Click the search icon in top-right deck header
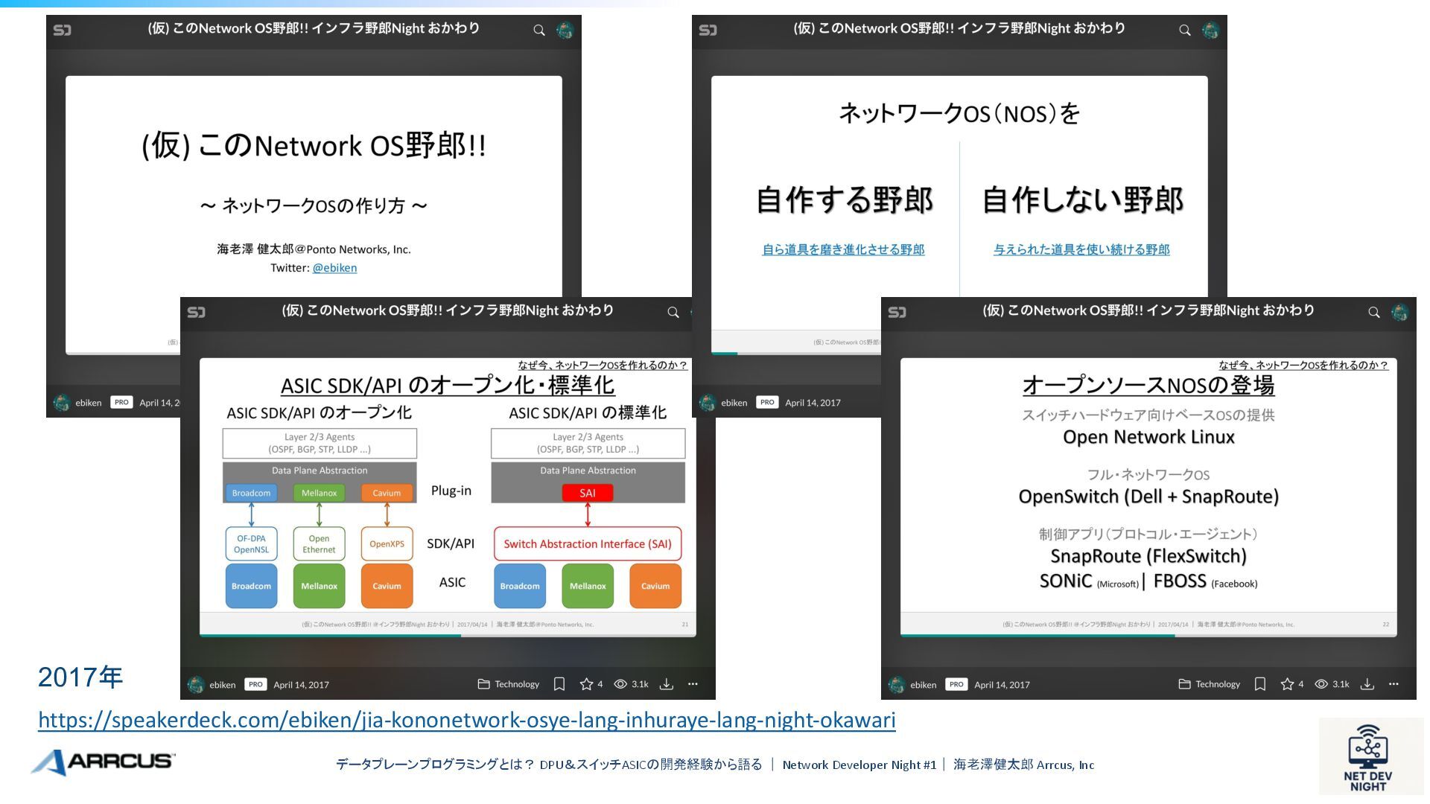 (x=1184, y=31)
